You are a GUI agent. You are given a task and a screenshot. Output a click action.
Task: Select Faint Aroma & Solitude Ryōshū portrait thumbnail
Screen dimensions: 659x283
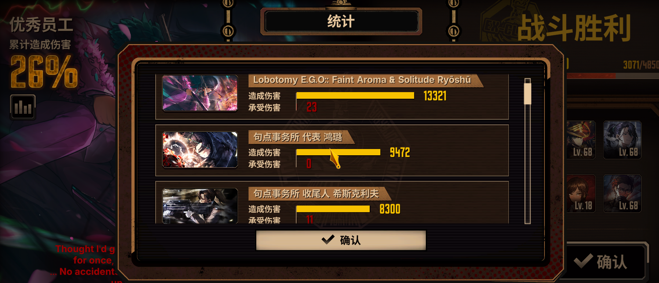pos(200,93)
